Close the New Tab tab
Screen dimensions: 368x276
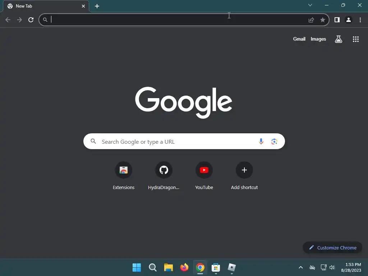click(x=83, y=6)
